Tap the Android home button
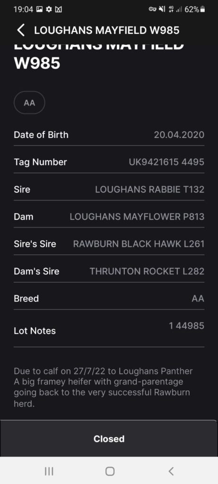Viewport: 218px width, 484px height. point(110,471)
